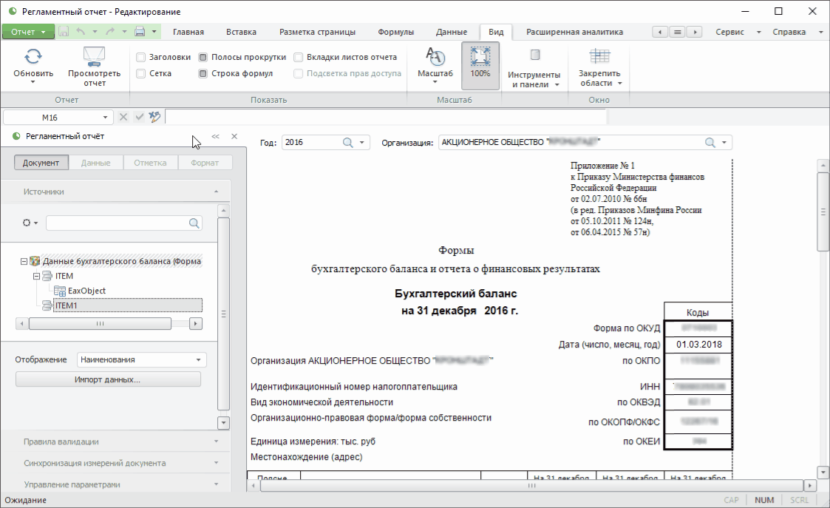This screenshot has width=830, height=508.
Task: Enable the Заголовки checkbox
Action: point(141,57)
